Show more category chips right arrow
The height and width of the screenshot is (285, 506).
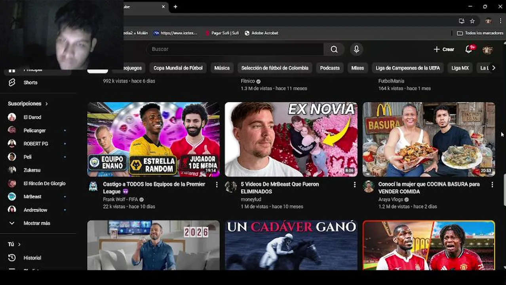493,68
